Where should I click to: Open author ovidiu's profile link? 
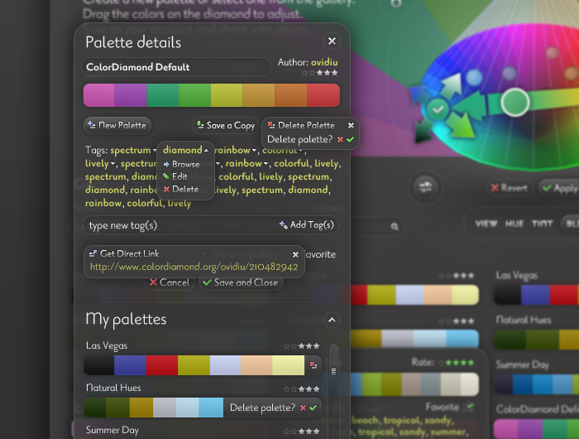[x=324, y=62]
